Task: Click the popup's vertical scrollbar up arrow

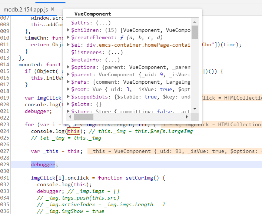Action: [195, 23]
